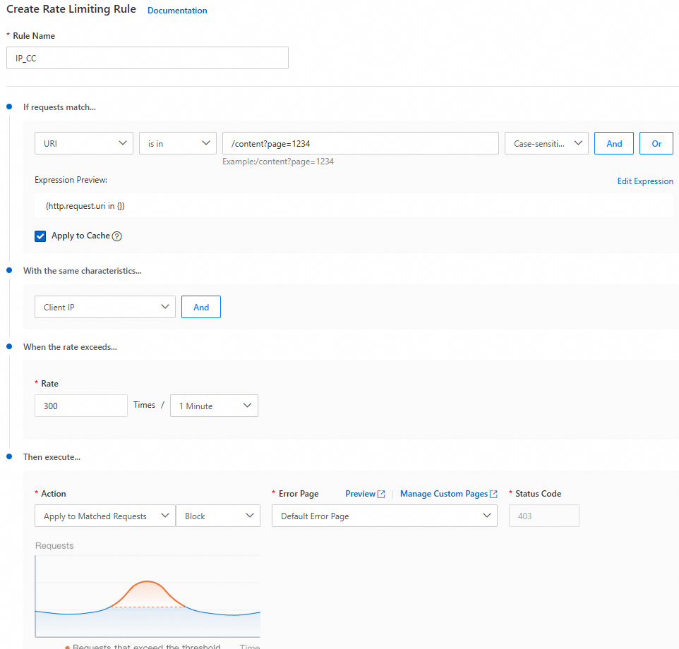679x649 pixels.
Task: Click the Edit Expression link
Action: pos(645,181)
